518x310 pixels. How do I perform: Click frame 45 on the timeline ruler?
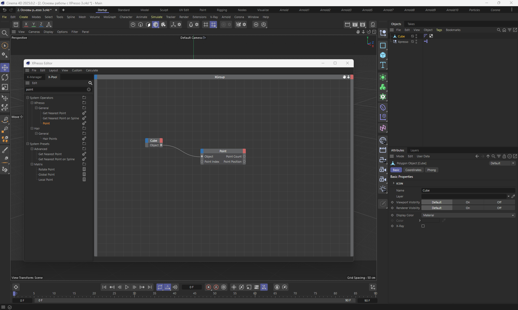[x=195, y=294]
